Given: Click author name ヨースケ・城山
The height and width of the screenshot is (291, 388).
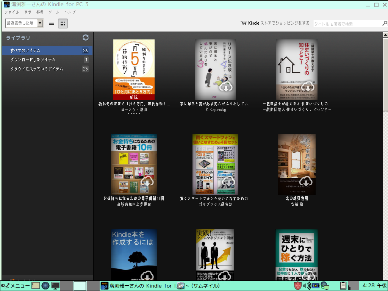Looking at the screenshot, I should [x=134, y=110].
